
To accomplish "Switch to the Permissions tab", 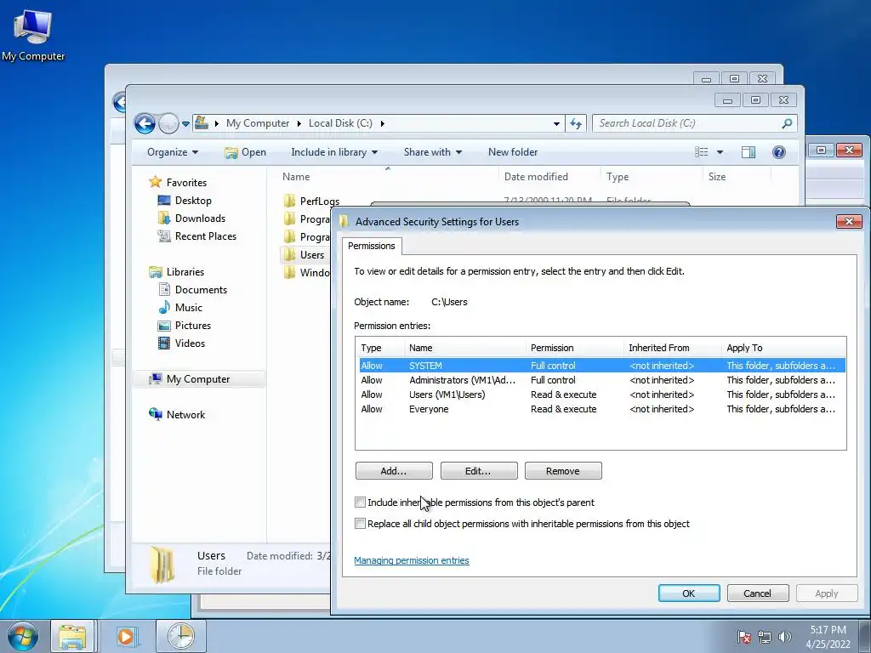I will [371, 246].
